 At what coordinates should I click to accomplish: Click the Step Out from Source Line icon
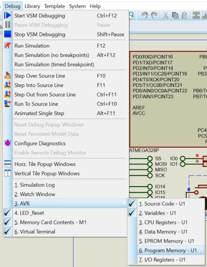point(7,95)
